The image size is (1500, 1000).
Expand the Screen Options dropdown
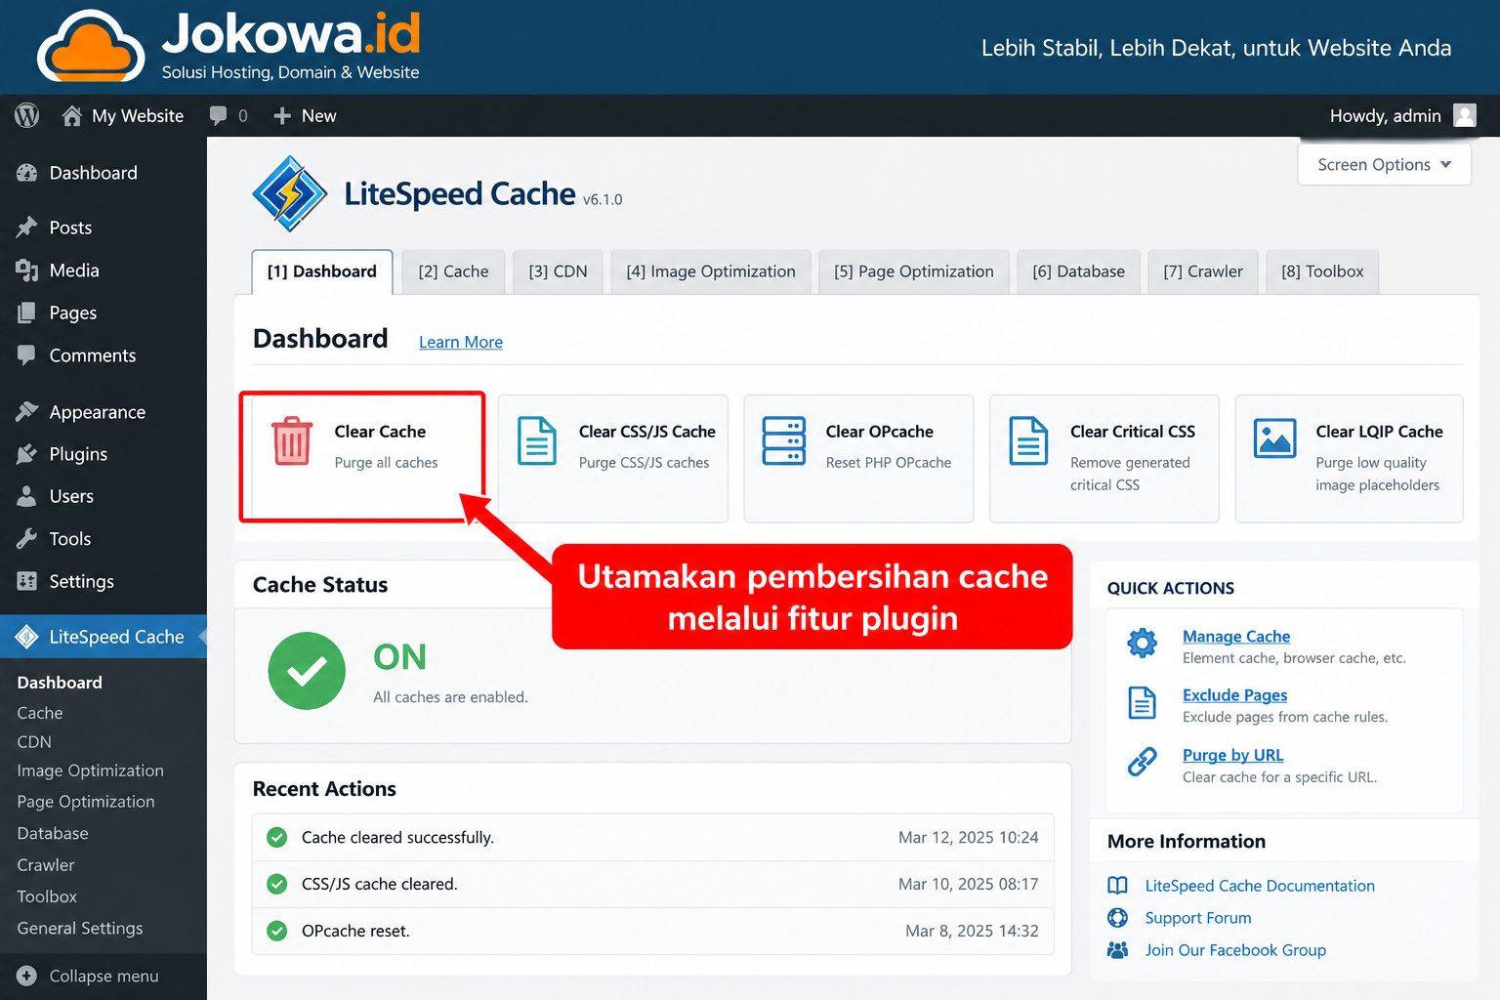tap(1384, 165)
